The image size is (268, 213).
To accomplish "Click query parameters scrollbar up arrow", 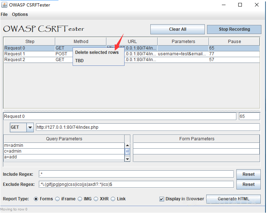I will click(x=127, y=146).
